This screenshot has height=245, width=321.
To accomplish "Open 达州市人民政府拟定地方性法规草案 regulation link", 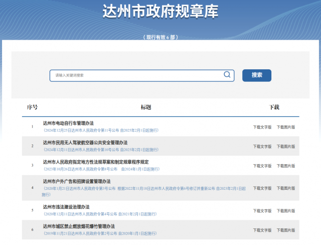I will coord(95,162).
